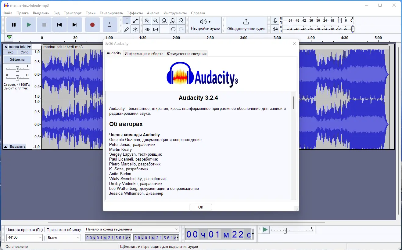Confirm the About dialog with OK
402x250 pixels.
[x=201, y=207]
